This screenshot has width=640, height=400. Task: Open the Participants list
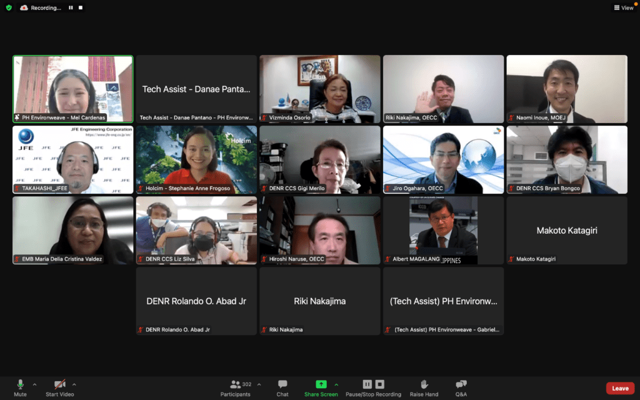tap(236, 387)
